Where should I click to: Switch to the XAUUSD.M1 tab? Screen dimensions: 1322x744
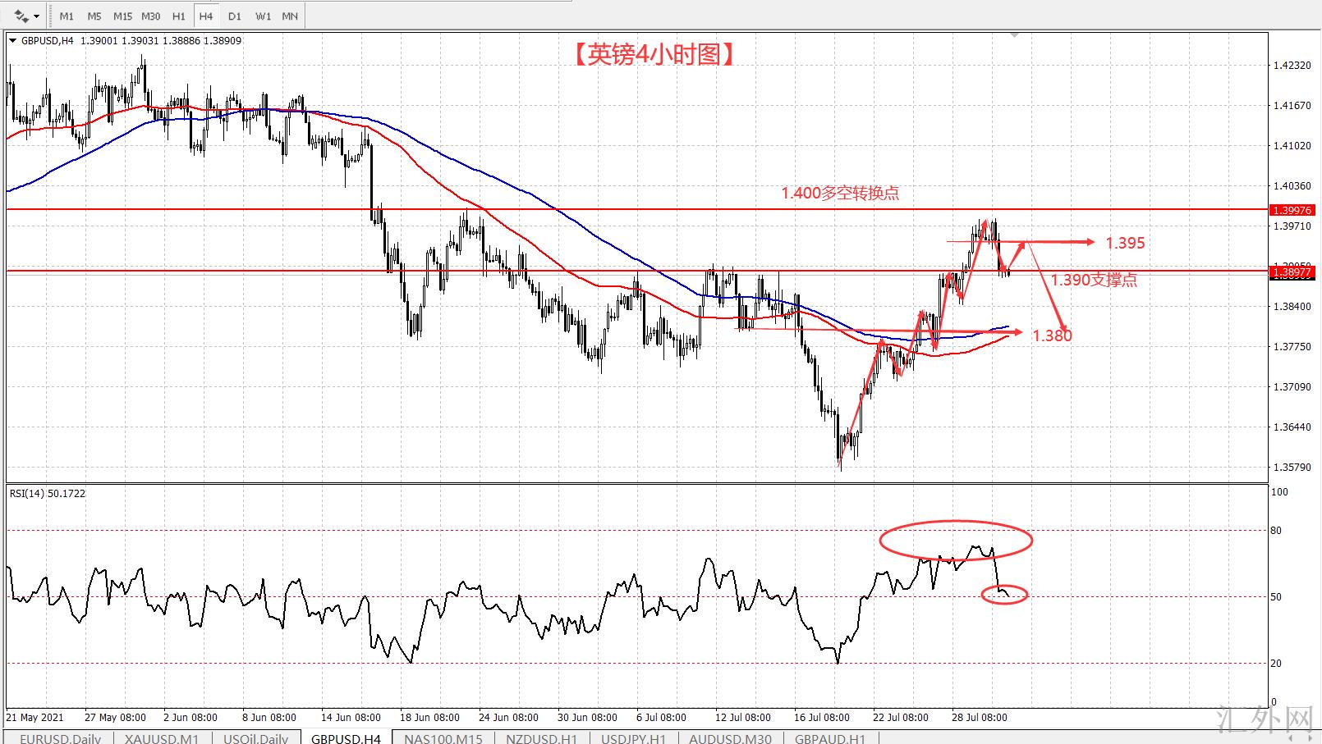162,738
